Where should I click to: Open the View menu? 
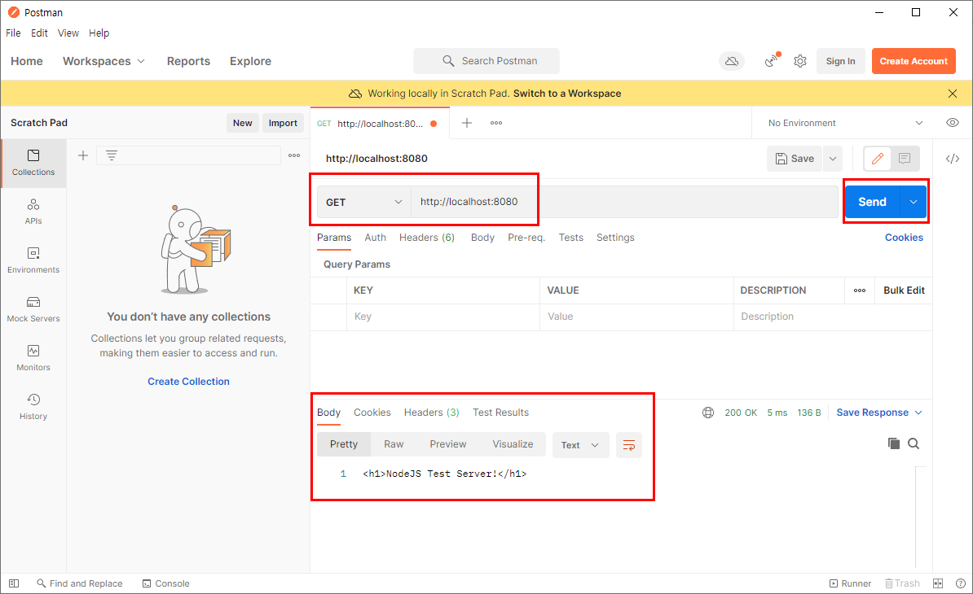coord(68,33)
